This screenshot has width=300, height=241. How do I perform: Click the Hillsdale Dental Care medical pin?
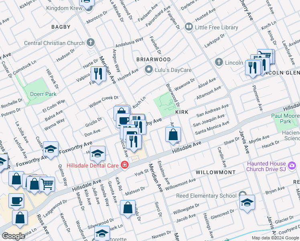point(125,165)
